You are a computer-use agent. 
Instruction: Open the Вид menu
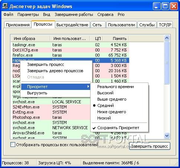46,14
